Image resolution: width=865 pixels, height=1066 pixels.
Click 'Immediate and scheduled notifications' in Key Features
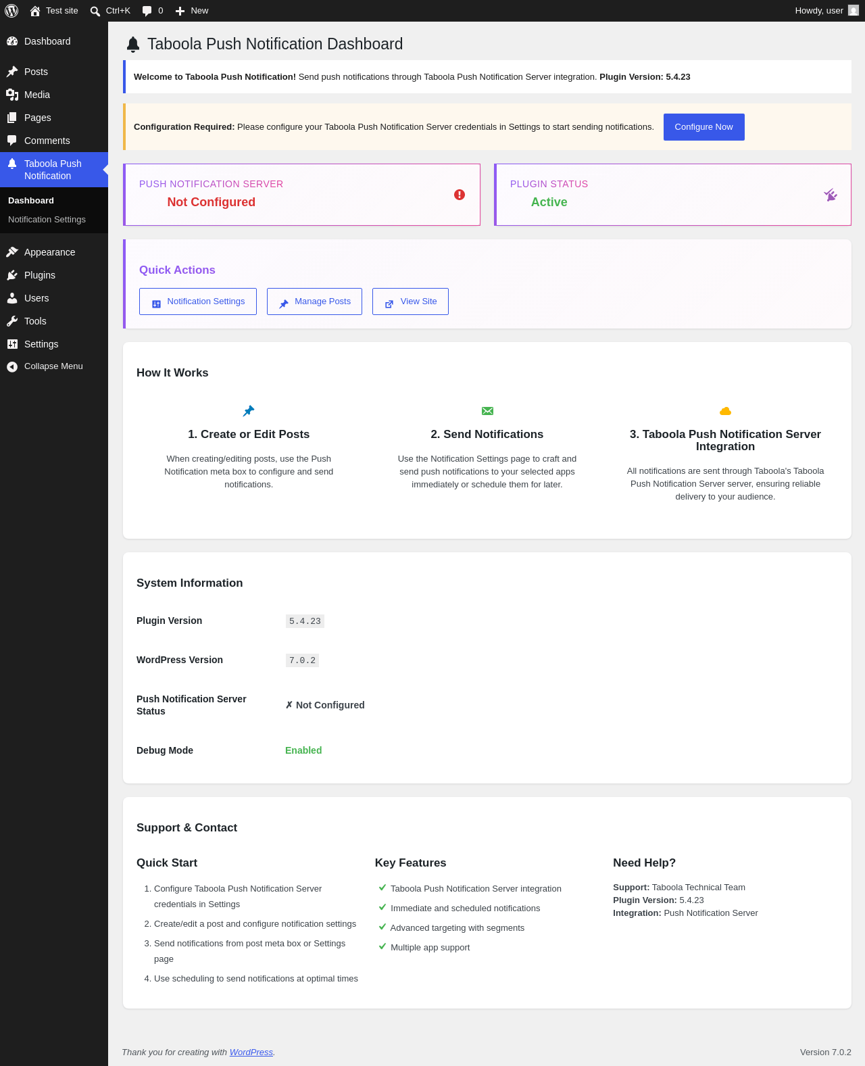466,908
